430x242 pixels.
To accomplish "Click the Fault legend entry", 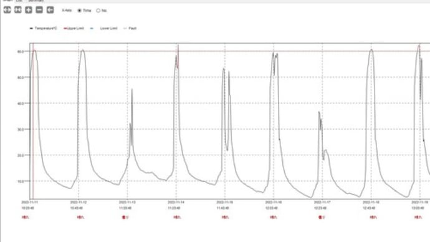I will [130, 28].
